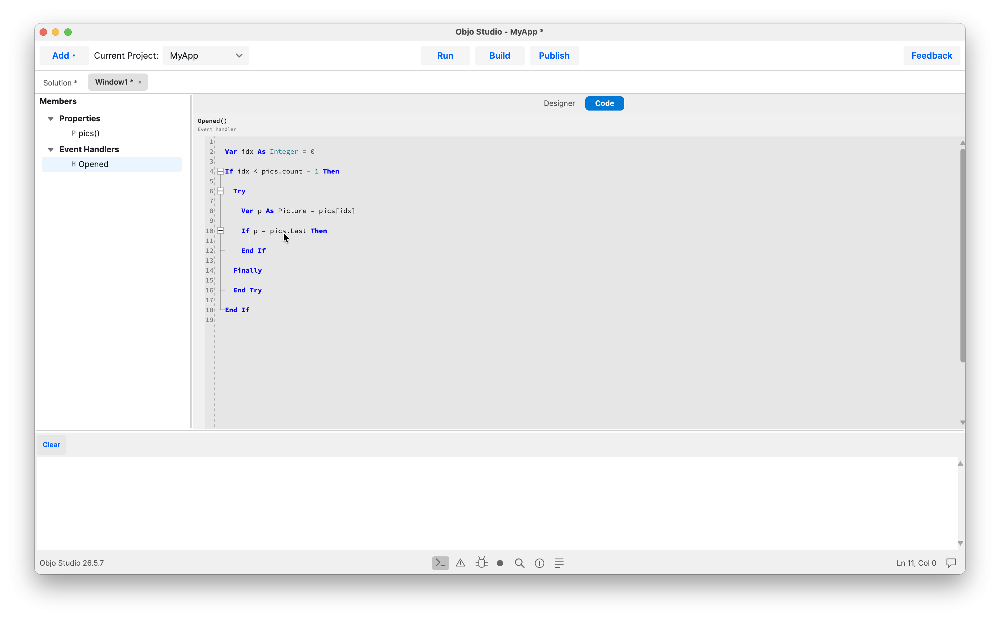
Task: Open the lines list icon
Action: (x=559, y=563)
